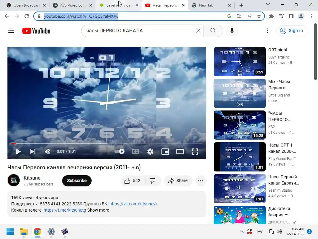Show hidden tray icons chevron

[x=242, y=232]
